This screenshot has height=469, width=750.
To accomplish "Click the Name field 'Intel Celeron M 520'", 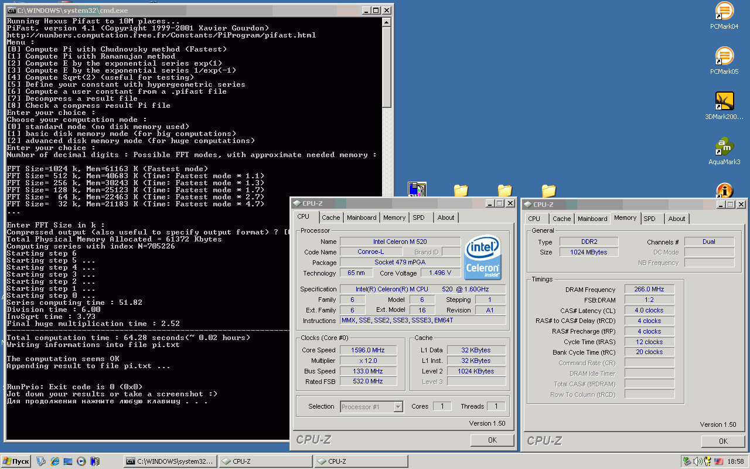I will [x=400, y=242].
